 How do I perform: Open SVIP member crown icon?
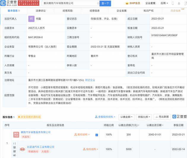pos(127,3)
